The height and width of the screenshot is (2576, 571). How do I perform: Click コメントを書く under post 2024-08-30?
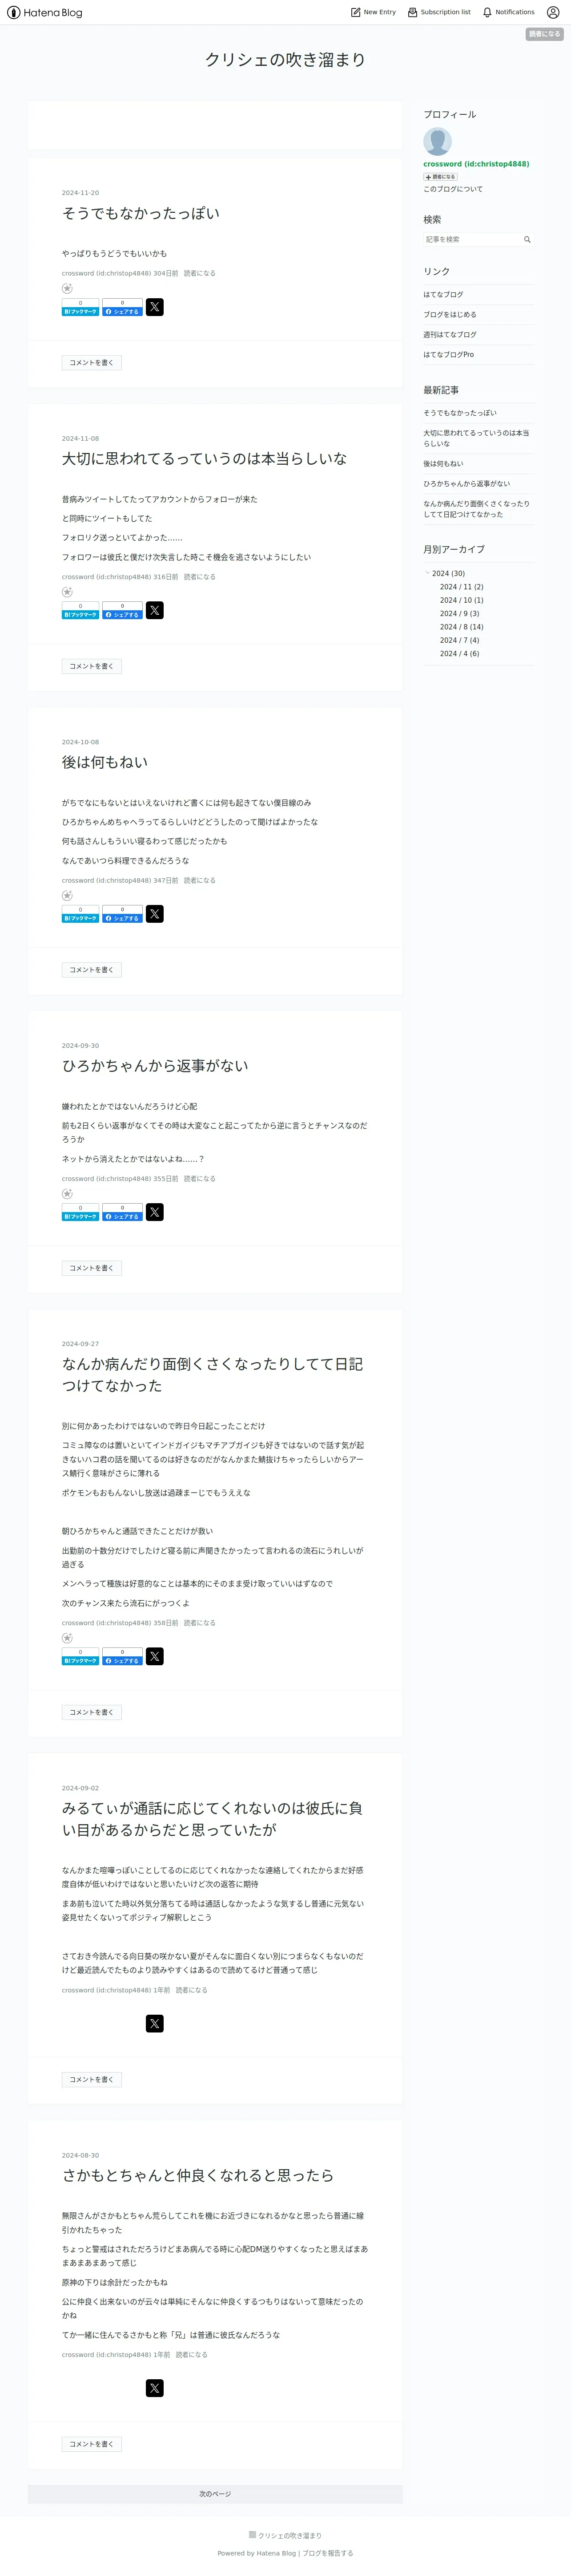[92, 2444]
